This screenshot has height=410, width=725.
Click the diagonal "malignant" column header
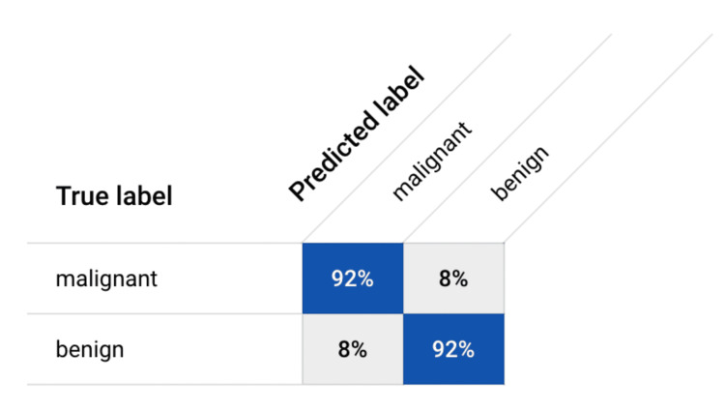click(432, 161)
